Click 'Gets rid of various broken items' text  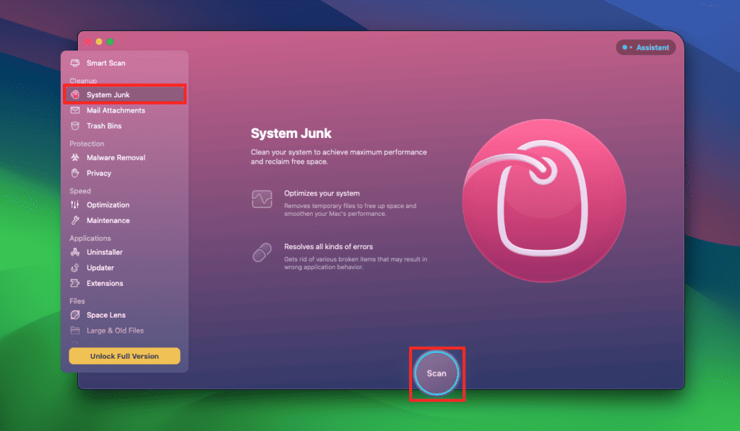click(x=356, y=263)
